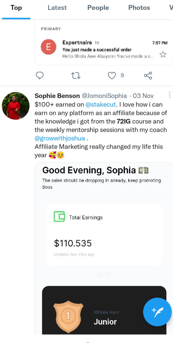Click the green Total Earnings wallet icon

(59, 217)
